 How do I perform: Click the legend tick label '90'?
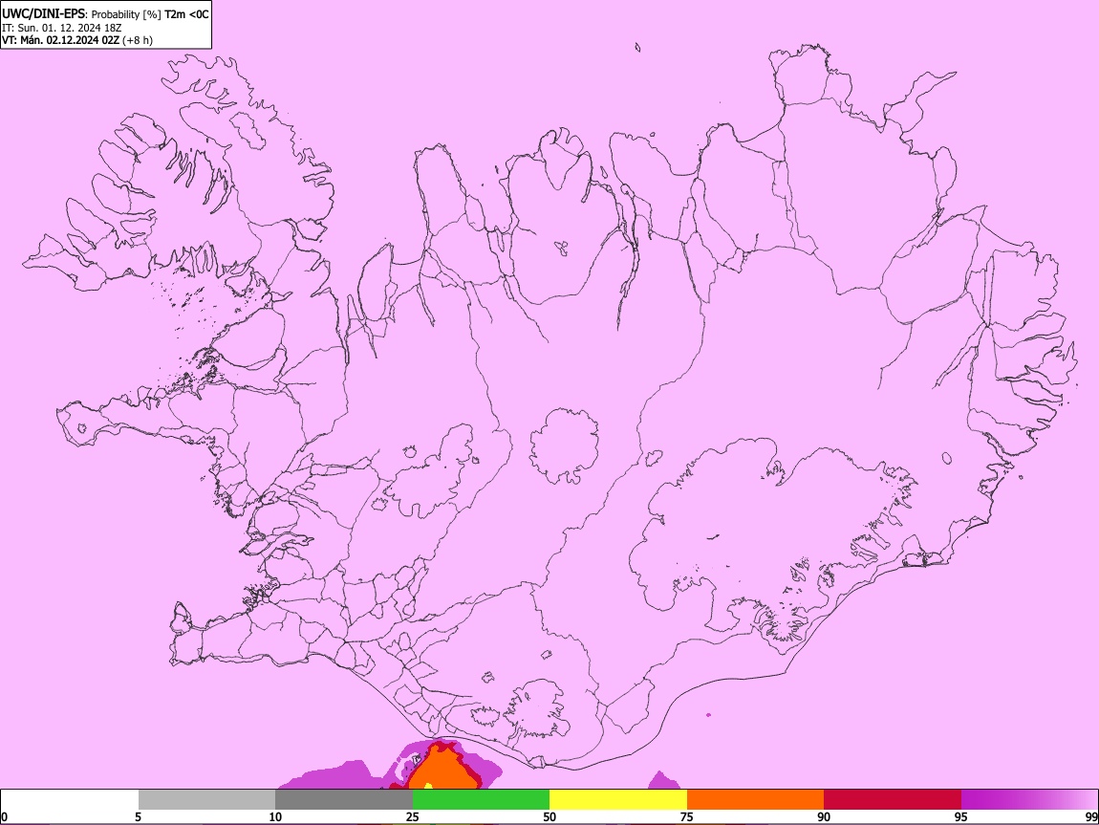(824, 817)
